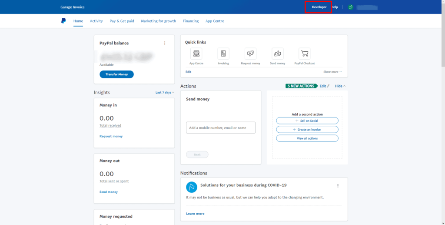Open Marketing for growth tab
Viewport: 445px width, 225px height.
point(158,21)
